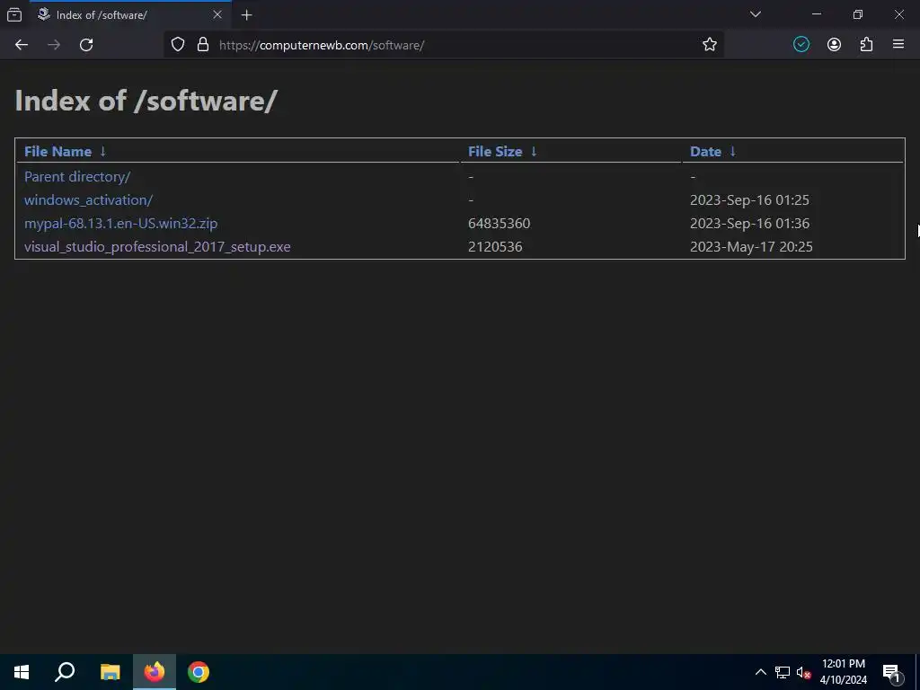Select file size 64835360
Image resolution: width=920 pixels, height=690 pixels.
point(500,224)
